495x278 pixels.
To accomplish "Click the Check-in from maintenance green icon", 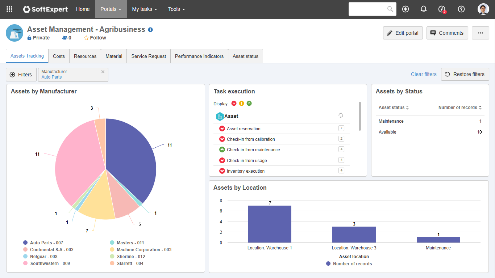I will click(x=222, y=149).
